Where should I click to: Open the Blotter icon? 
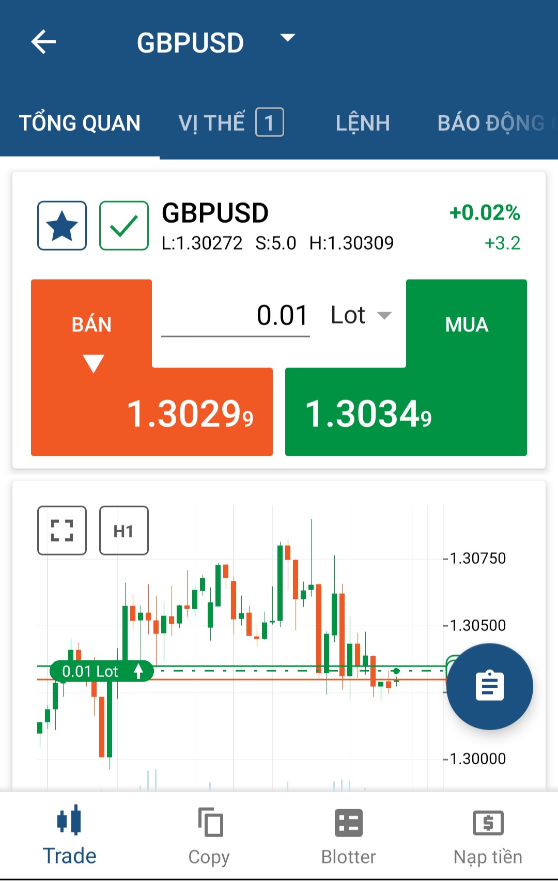coord(349,823)
